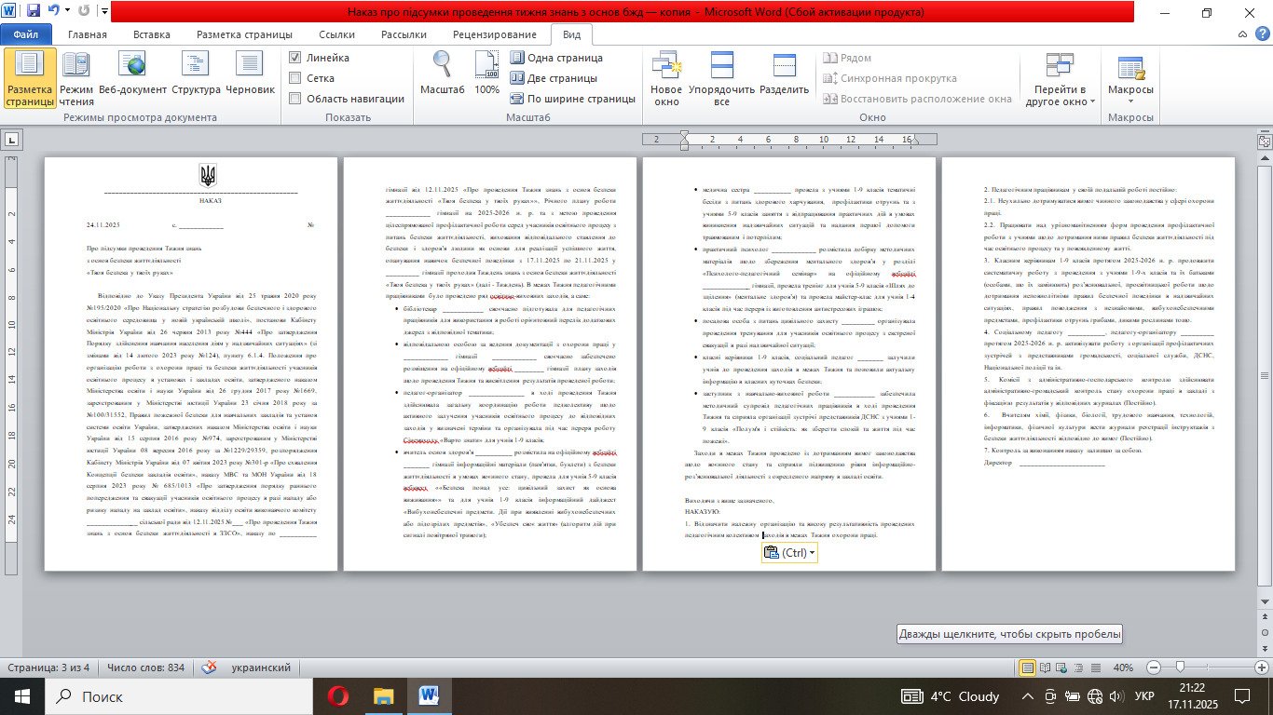Screen dimensions: 1273x715
Task: Open the Structure (outline) view
Action: [196, 65]
